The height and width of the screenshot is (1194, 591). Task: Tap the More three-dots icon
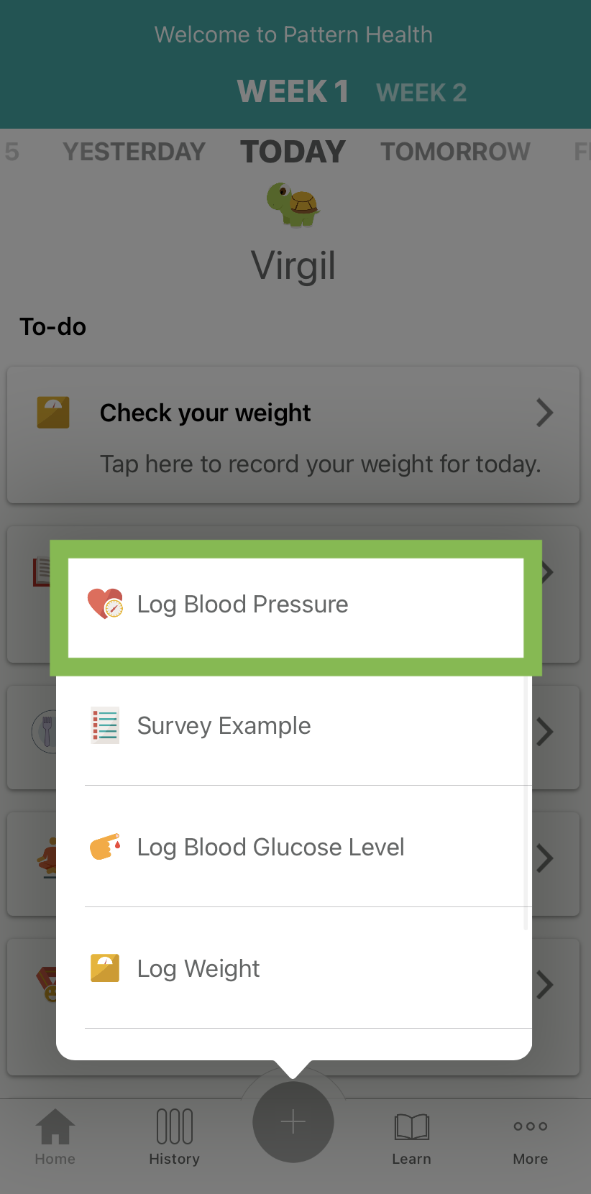[531, 1126]
